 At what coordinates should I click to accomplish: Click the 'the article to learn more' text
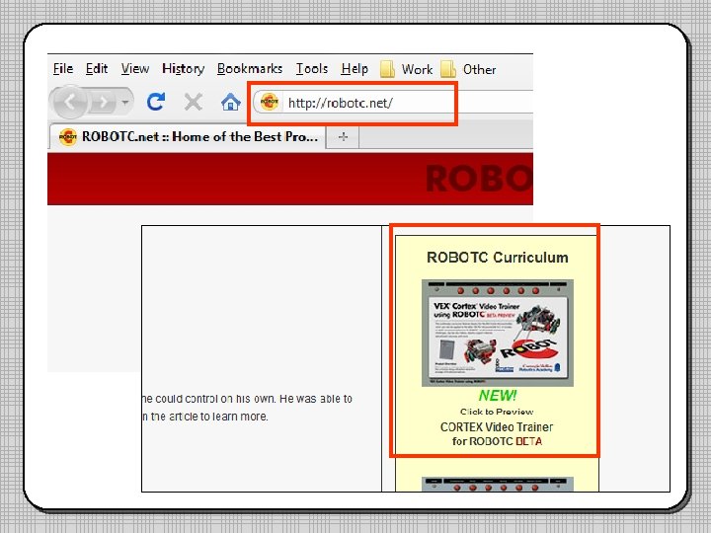coord(209,417)
